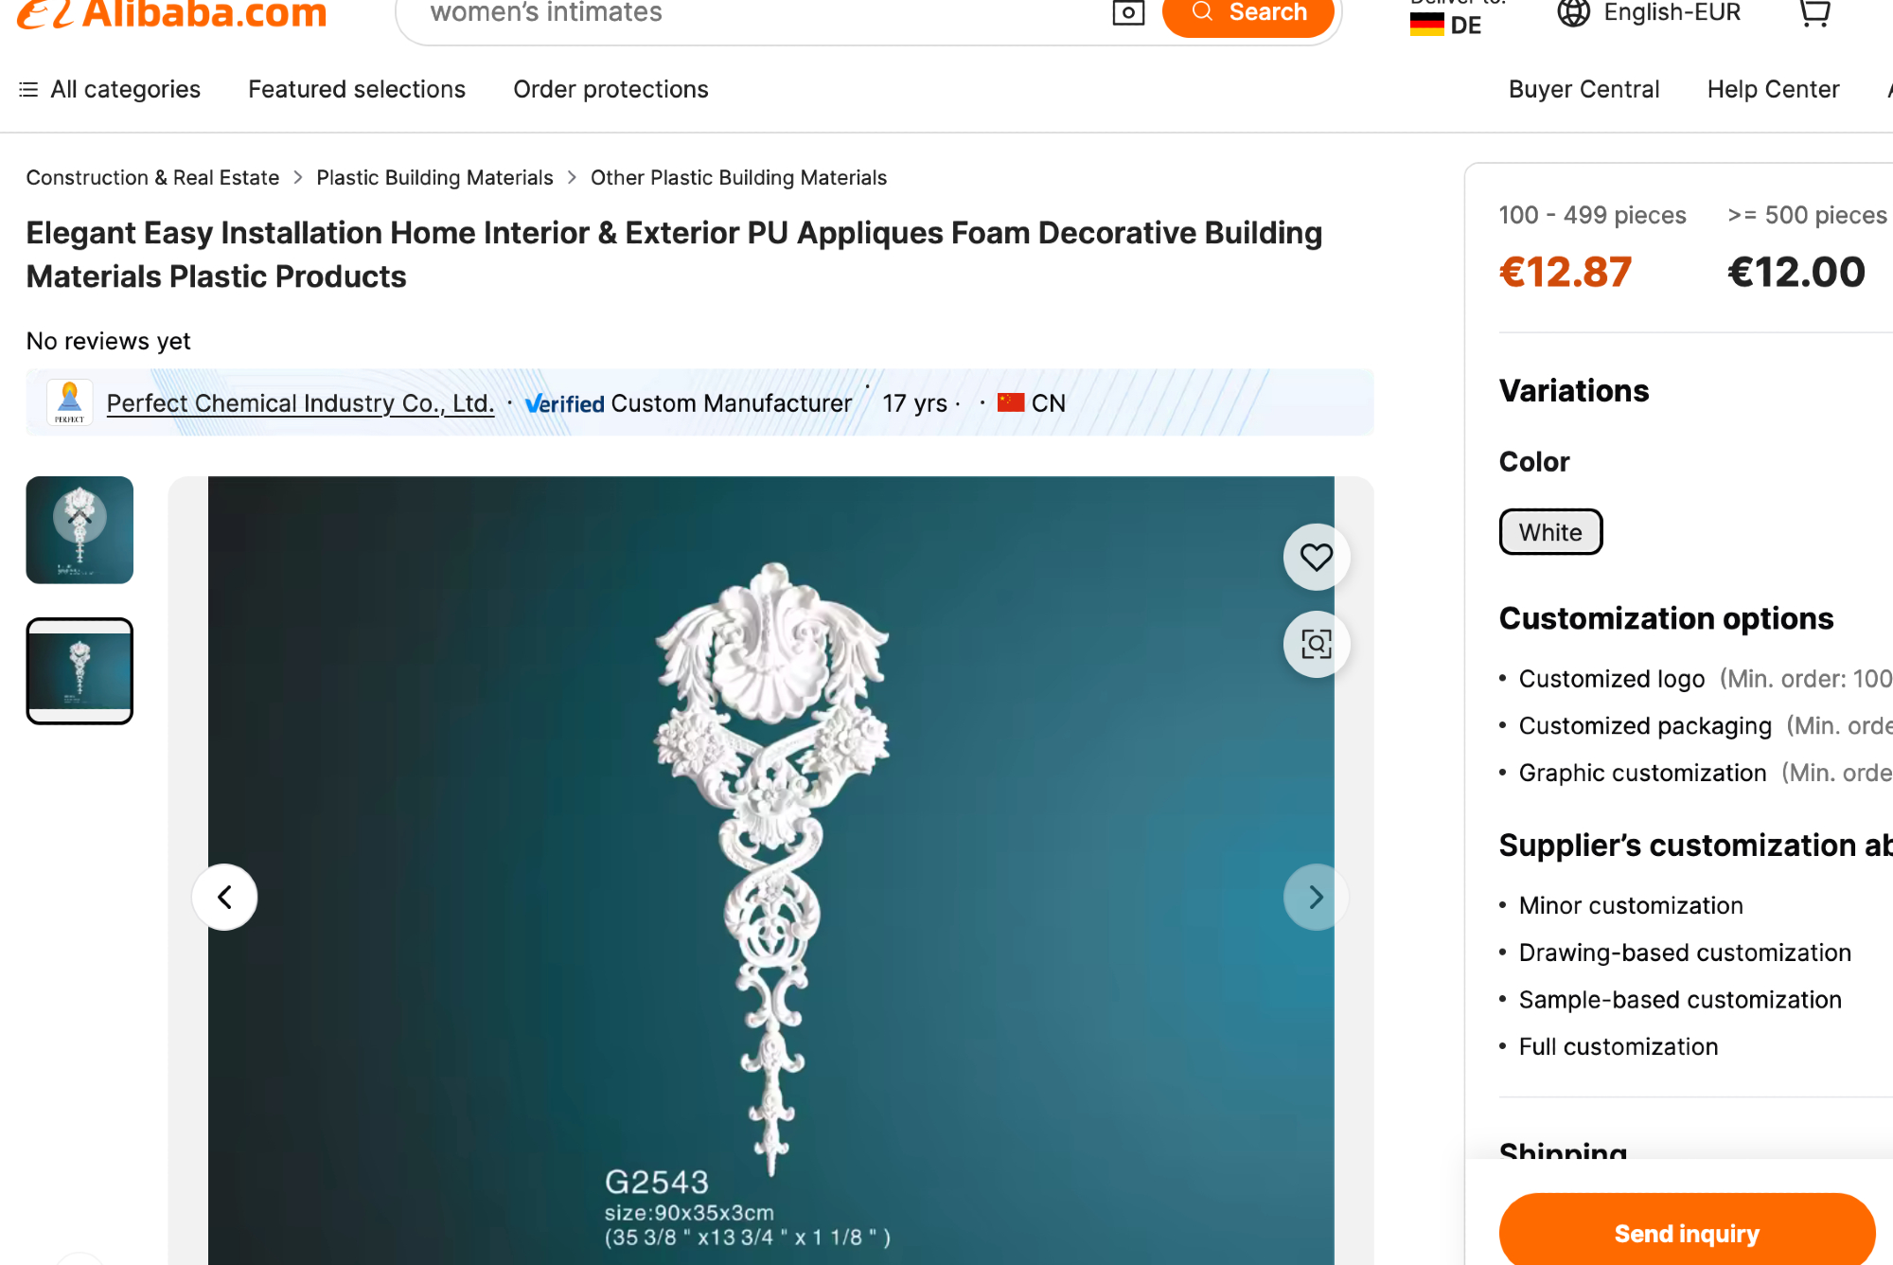Screen dimensions: 1893x1265
Task: Open Featured selections menu
Action: tap(357, 89)
